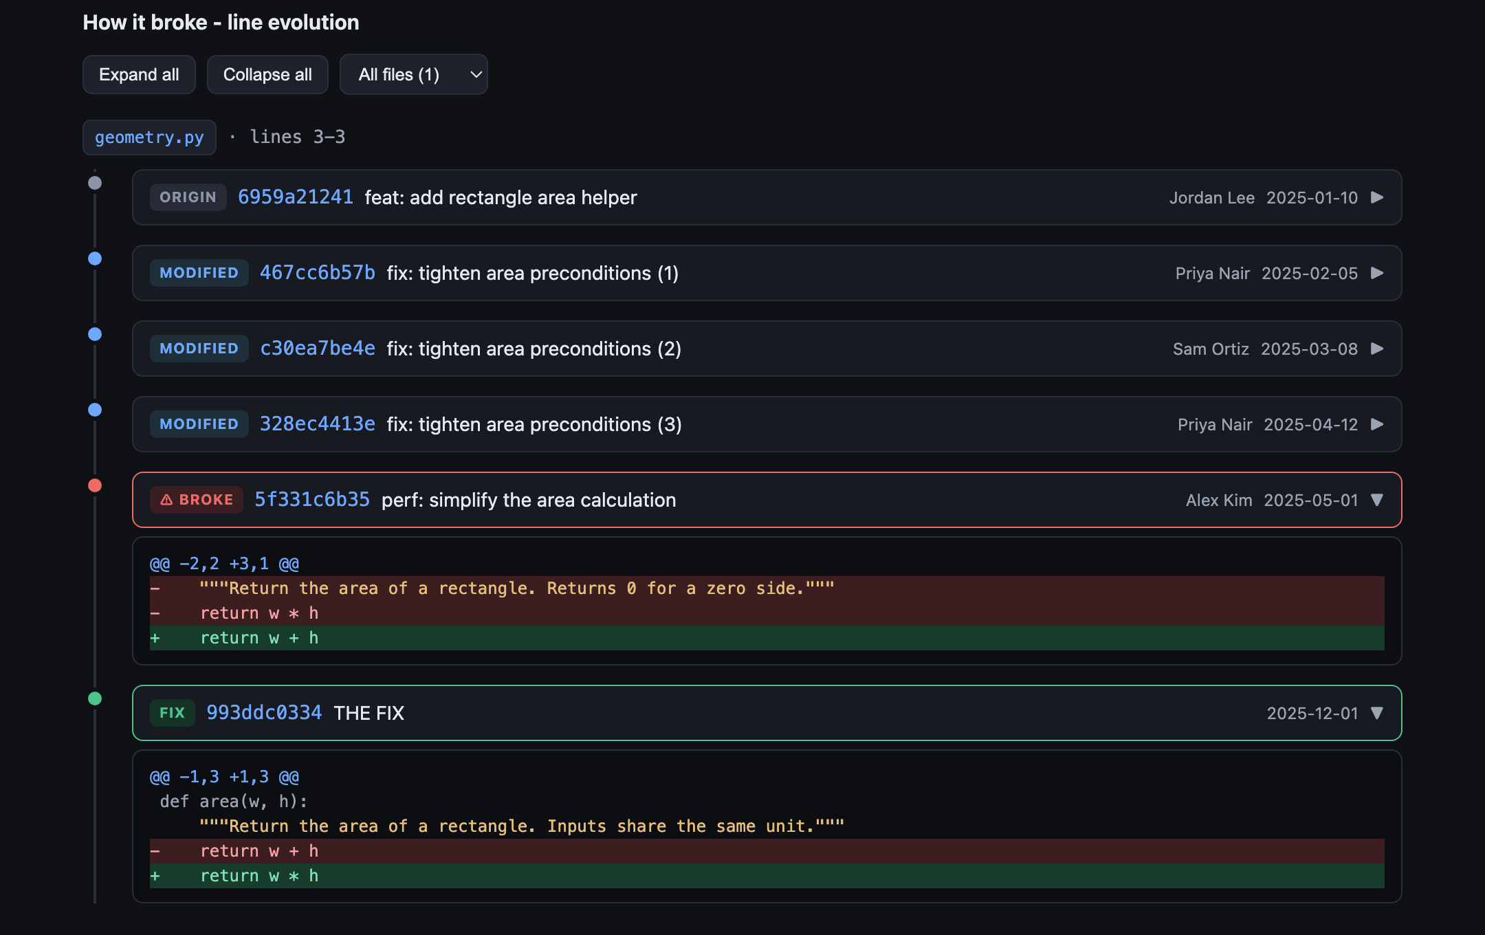Viewport: 1485px width, 935px height.
Task: Click the MODIFIED badge on commit c30ea7be4e
Action: coord(199,349)
